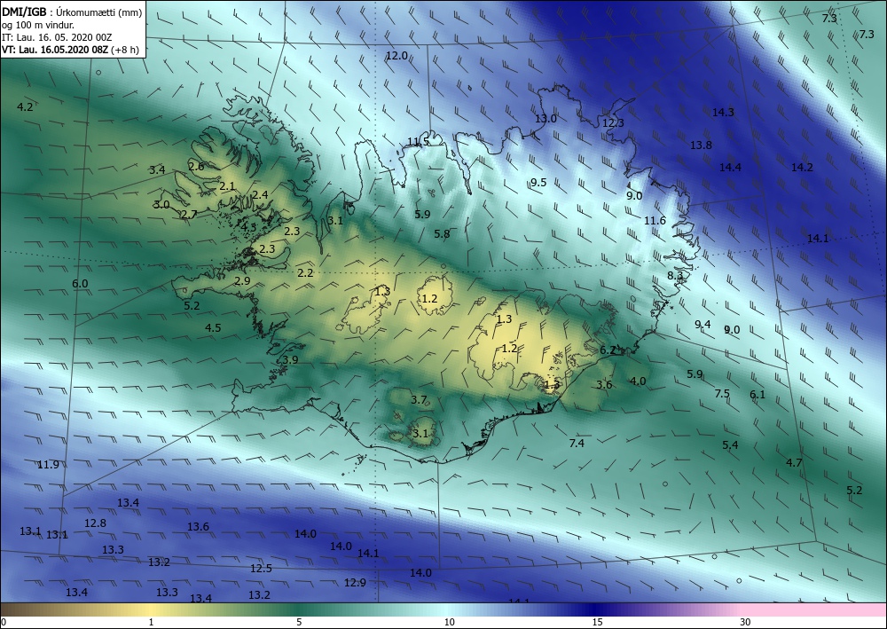
Task: Click the 12.9 value on the map
Action: pos(355,582)
